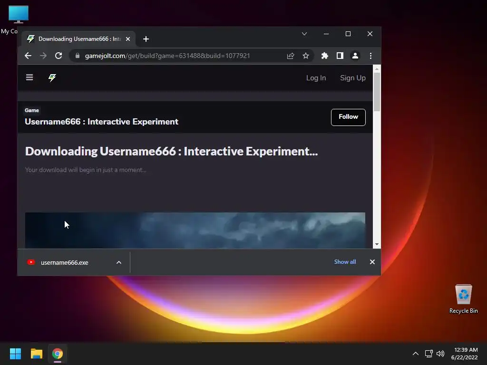This screenshot has width=487, height=365.
Task: Click the padlock site info icon
Action: coord(78,56)
